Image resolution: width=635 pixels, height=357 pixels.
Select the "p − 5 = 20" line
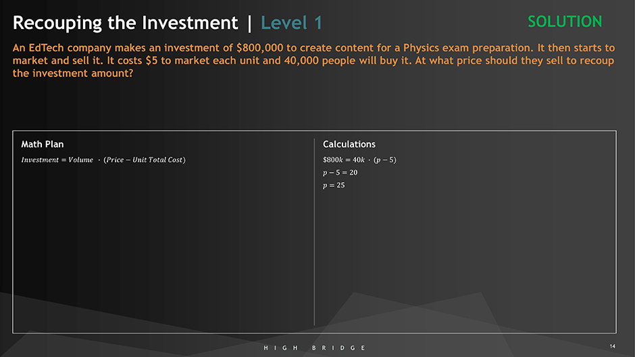[340, 173]
